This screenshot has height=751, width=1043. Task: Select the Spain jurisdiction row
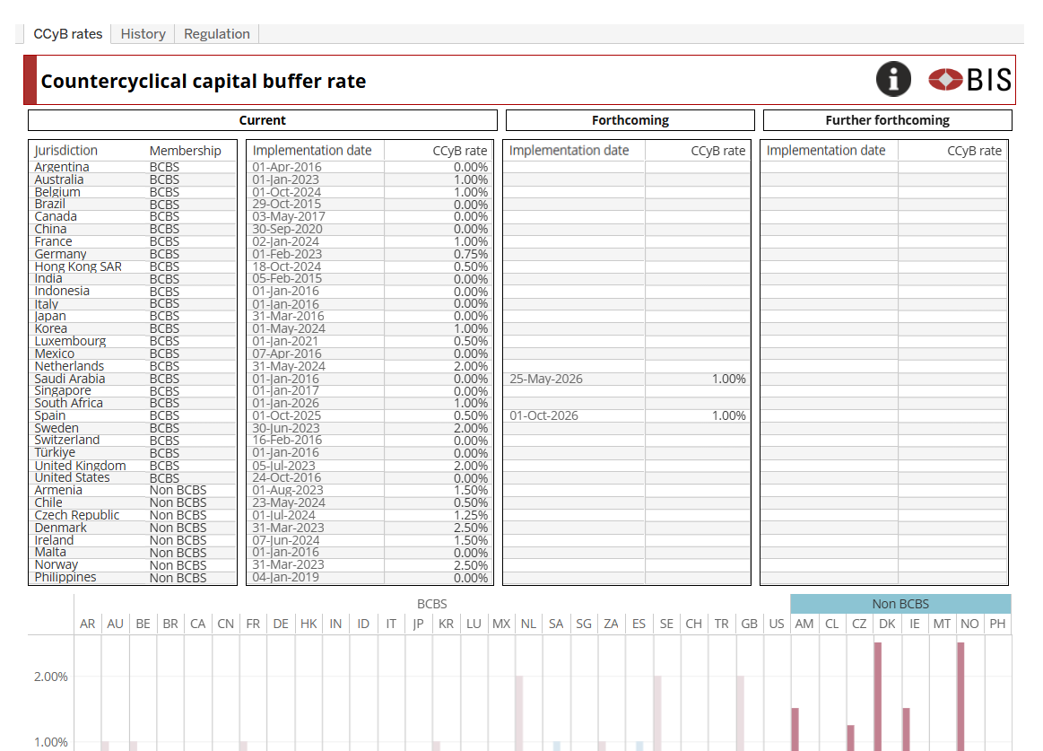133,416
